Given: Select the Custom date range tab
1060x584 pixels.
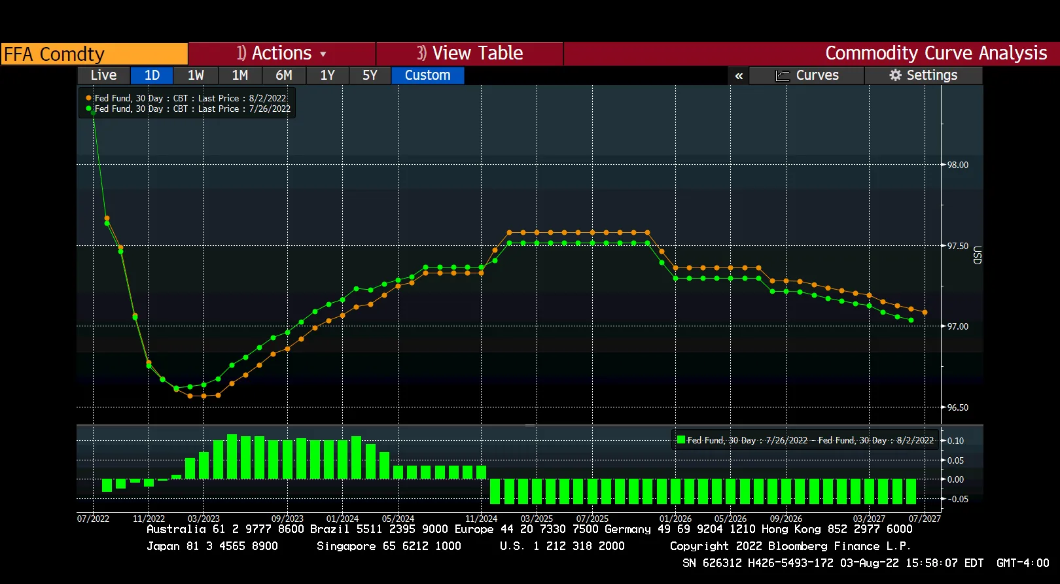Looking at the screenshot, I should pos(427,75).
